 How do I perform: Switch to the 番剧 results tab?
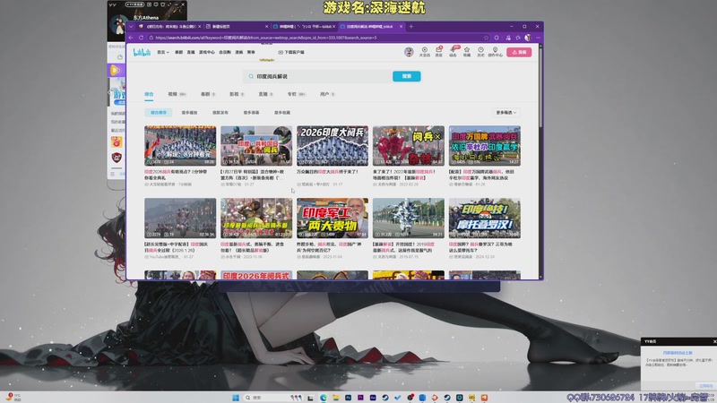[x=208, y=94]
